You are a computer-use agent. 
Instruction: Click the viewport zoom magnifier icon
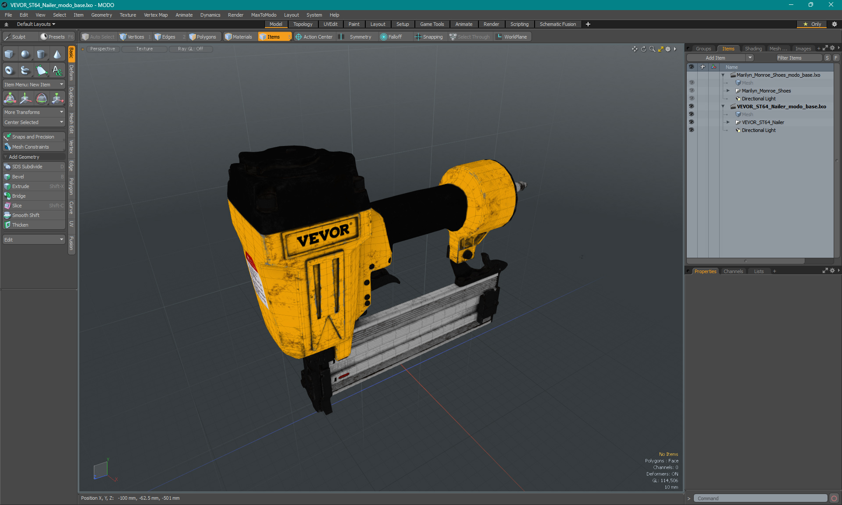652,49
